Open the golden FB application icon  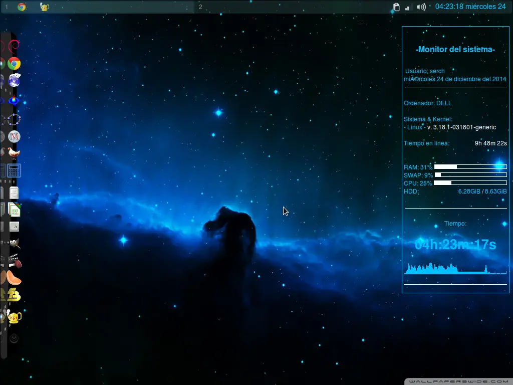click(x=14, y=295)
